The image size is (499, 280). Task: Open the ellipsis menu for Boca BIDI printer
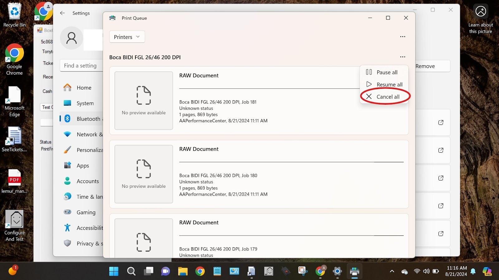pyautogui.click(x=403, y=57)
